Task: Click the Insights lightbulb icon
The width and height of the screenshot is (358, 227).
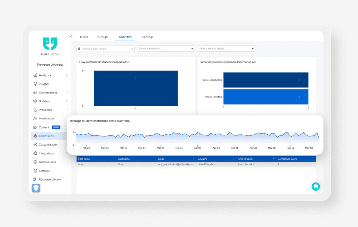Action: tap(35, 84)
